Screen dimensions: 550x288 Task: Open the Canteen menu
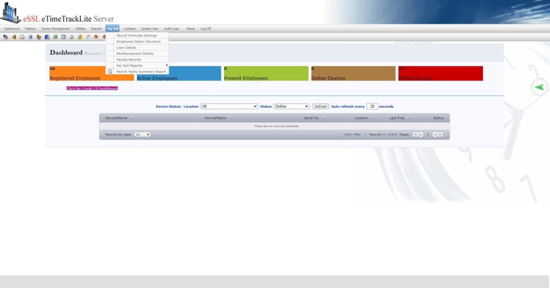pyautogui.click(x=130, y=29)
